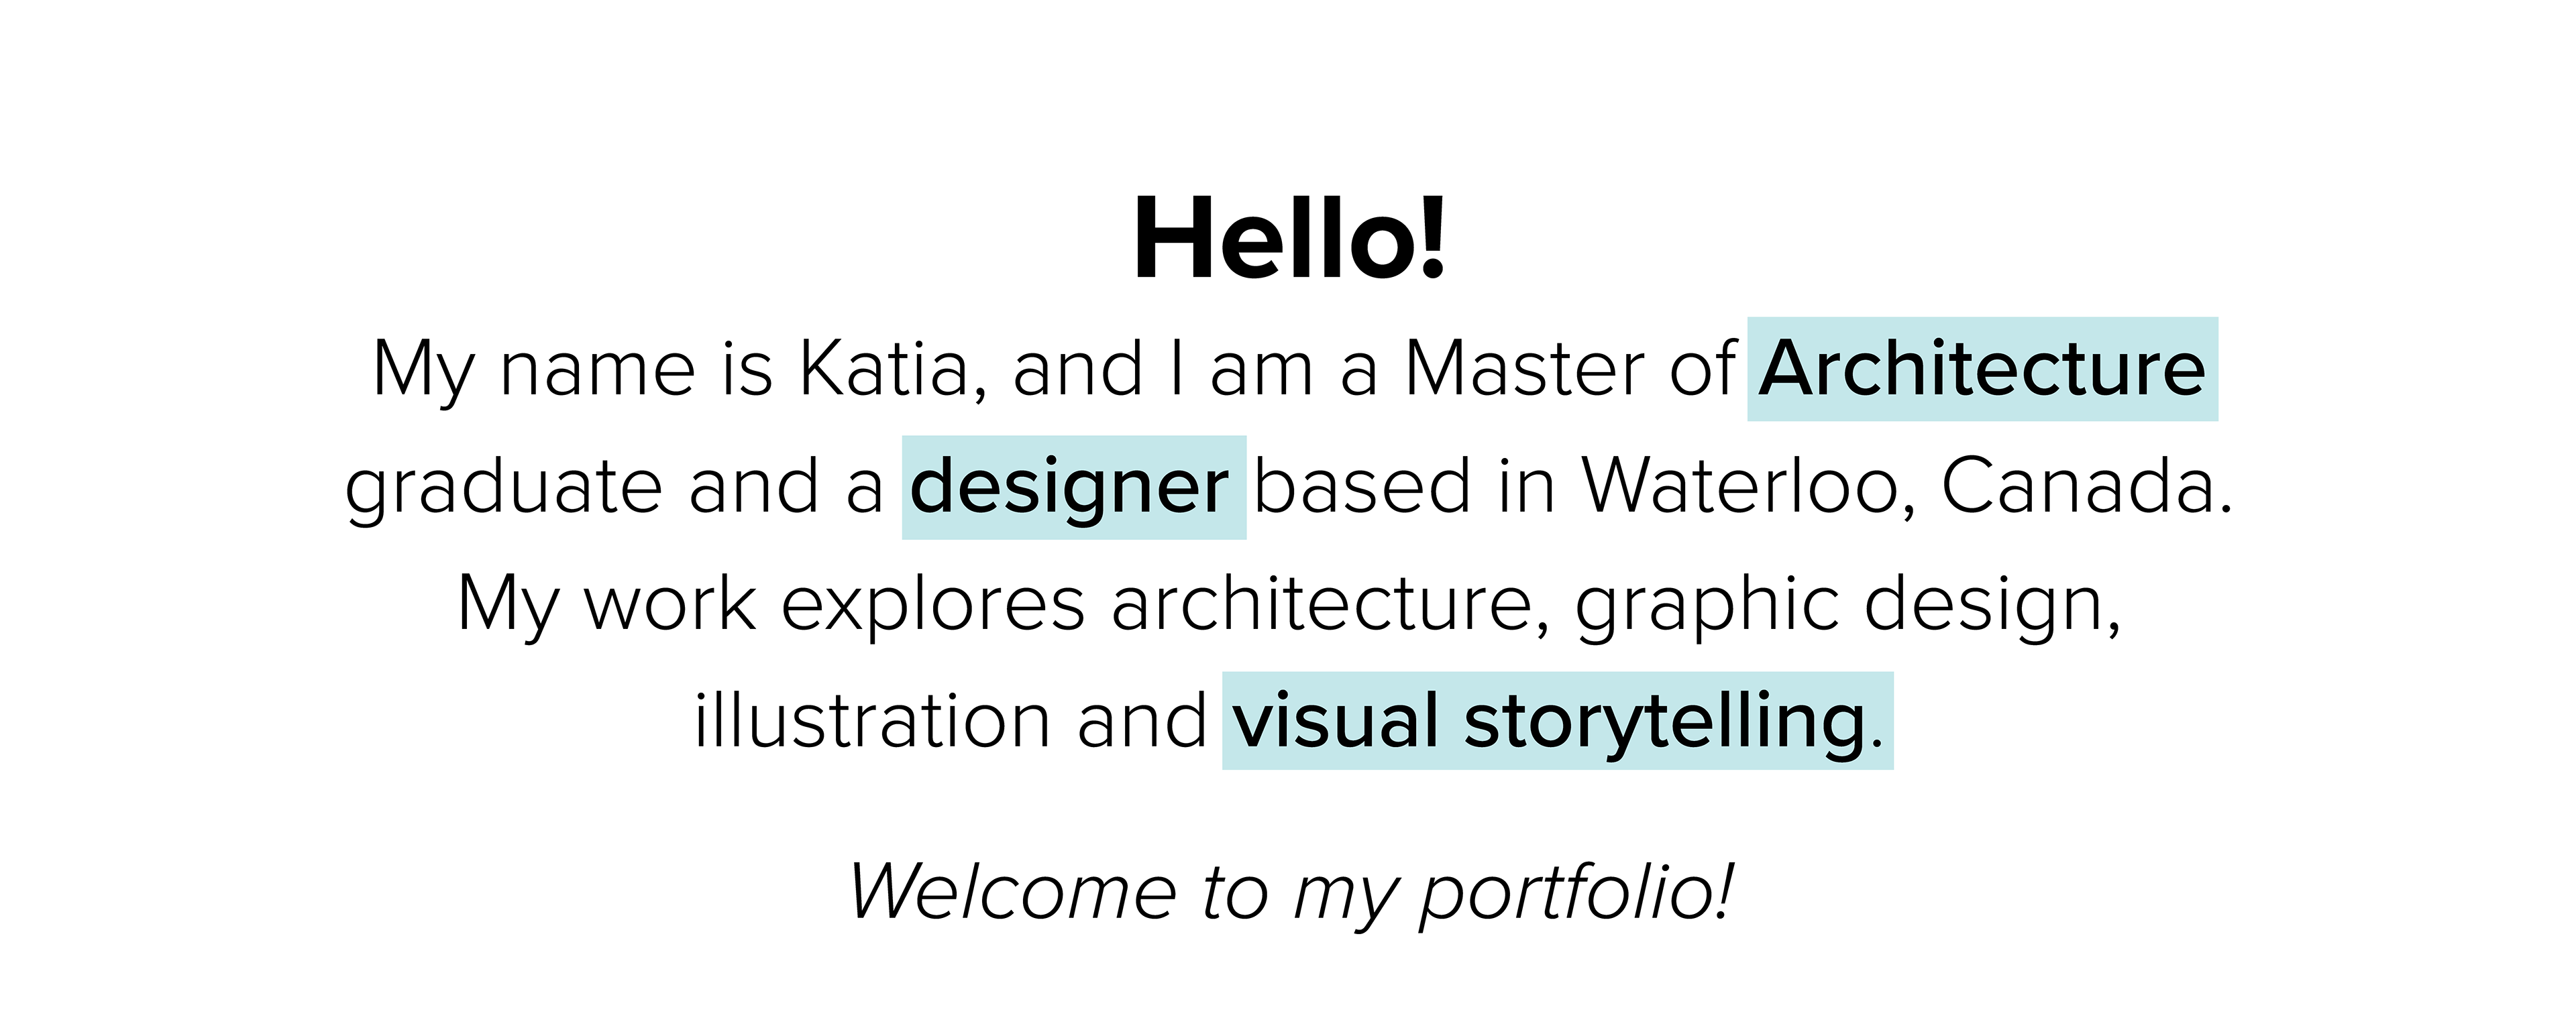Click the bold "Hello!" heading

(1289, 241)
